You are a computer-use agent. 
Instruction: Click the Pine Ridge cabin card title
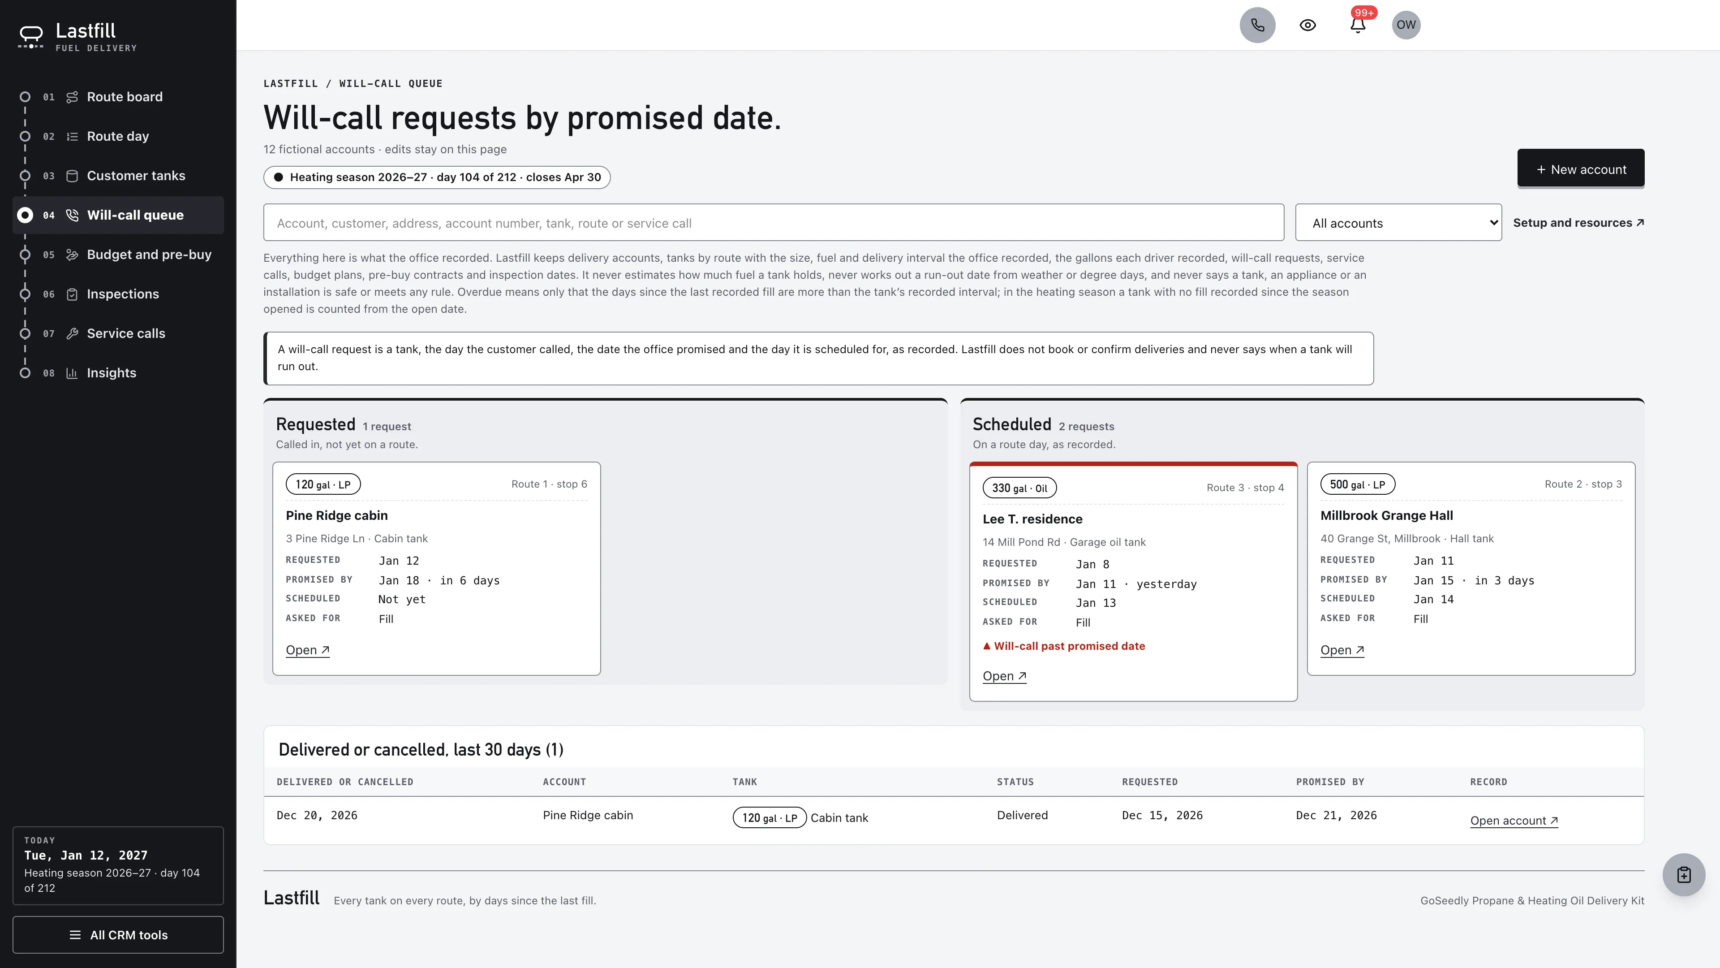(x=336, y=515)
